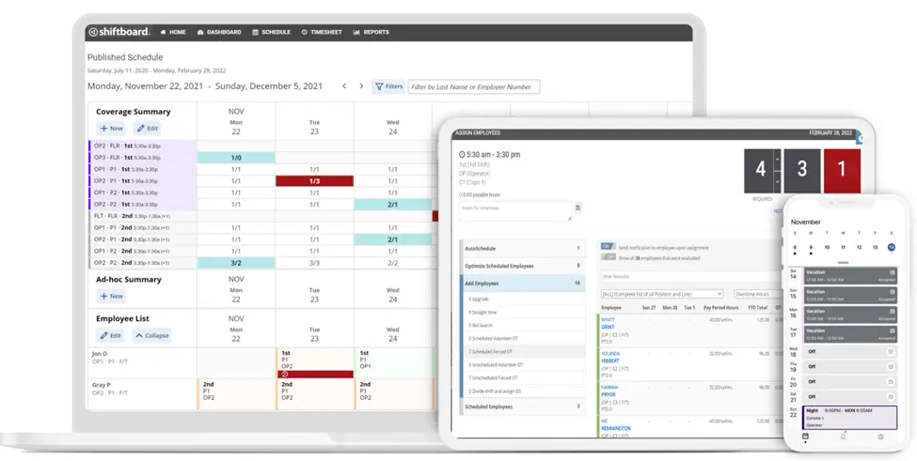Image resolution: width=917 pixels, height=461 pixels.
Task: Go to next date range arrow
Action: coord(361,86)
